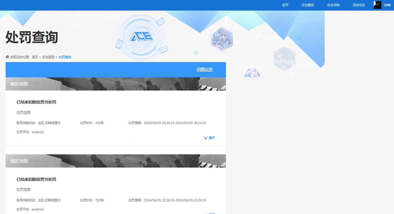
Task: Expand the 2024/05/03 penalty record via 展开
Action: click(x=209, y=138)
